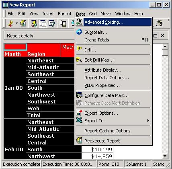172x169 pixels.
Task: Click the Reexecute Report icon in menu
Action: pos(79,140)
